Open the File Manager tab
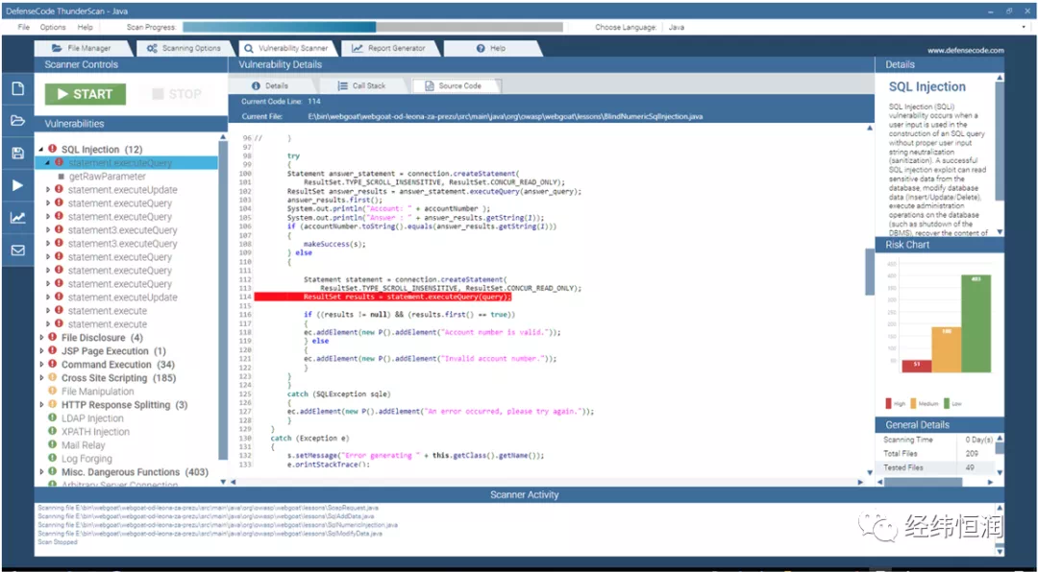Image resolution: width=1038 pixels, height=572 pixels. point(82,48)
